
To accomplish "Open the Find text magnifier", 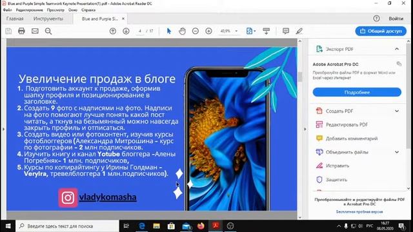I will click(x=48, y=31).
